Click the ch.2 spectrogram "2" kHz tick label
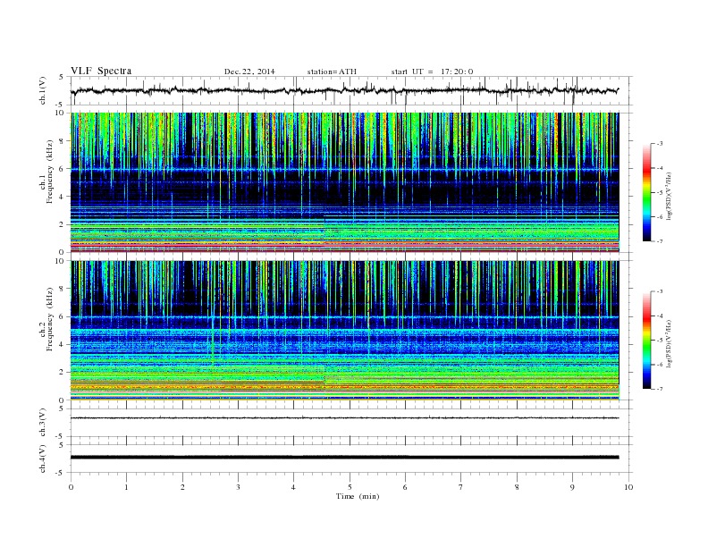The image size is (708, 547). coord(63,373)
